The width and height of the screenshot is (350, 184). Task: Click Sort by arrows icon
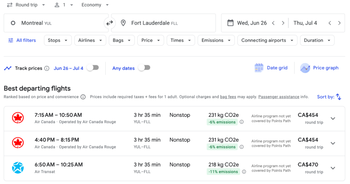(338, 97)
